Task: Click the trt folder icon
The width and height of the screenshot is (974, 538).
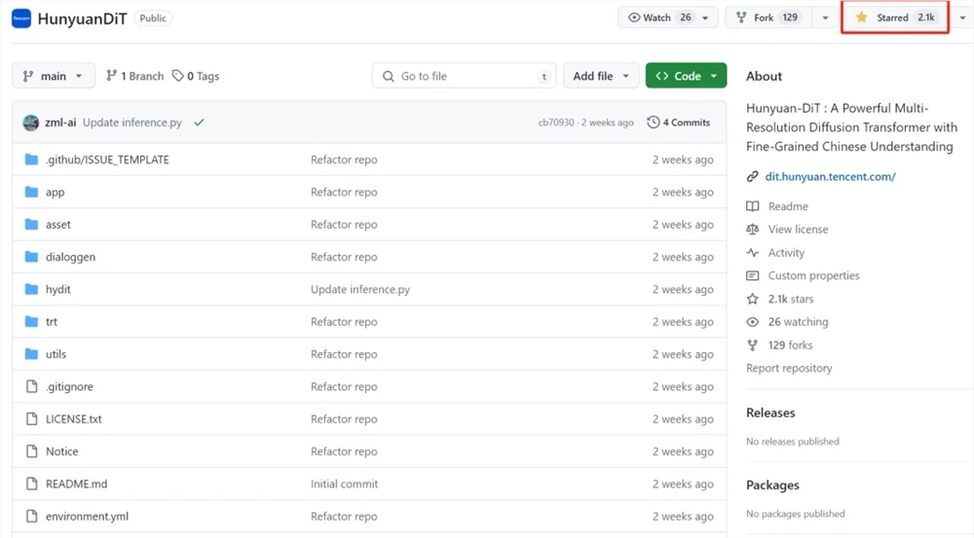Action: (x=31, y=321)
